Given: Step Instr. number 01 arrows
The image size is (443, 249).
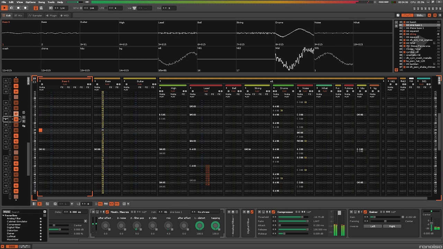Looking at the screenshot, I should pyautogui.click(x=161, y=212).
